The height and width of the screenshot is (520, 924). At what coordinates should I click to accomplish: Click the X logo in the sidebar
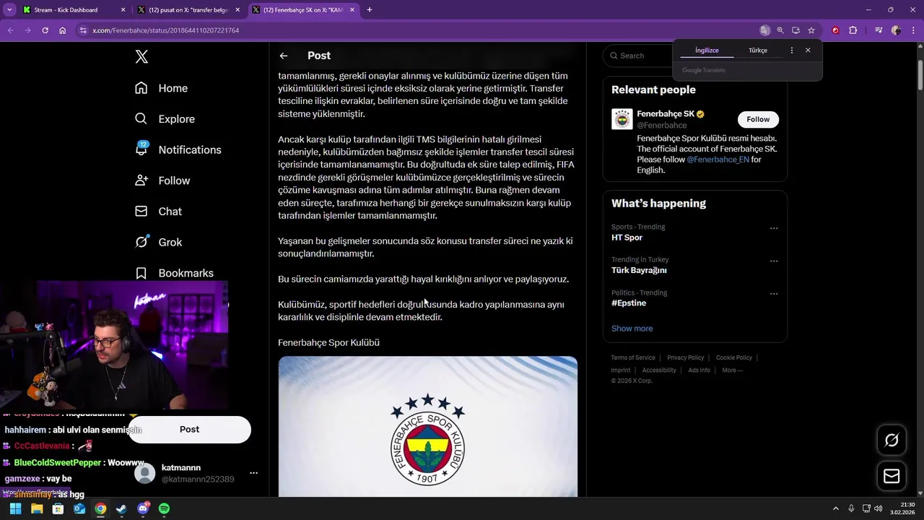tap(141, 57)
